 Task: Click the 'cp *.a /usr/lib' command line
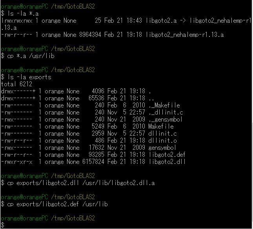tap(28, 56)
